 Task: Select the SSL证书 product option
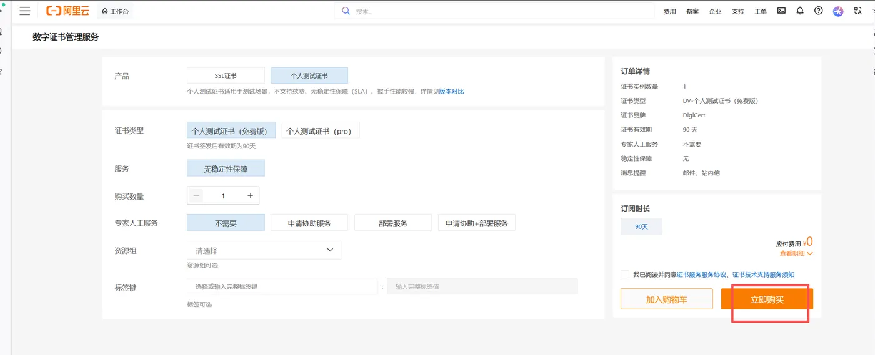coord(226,75)
